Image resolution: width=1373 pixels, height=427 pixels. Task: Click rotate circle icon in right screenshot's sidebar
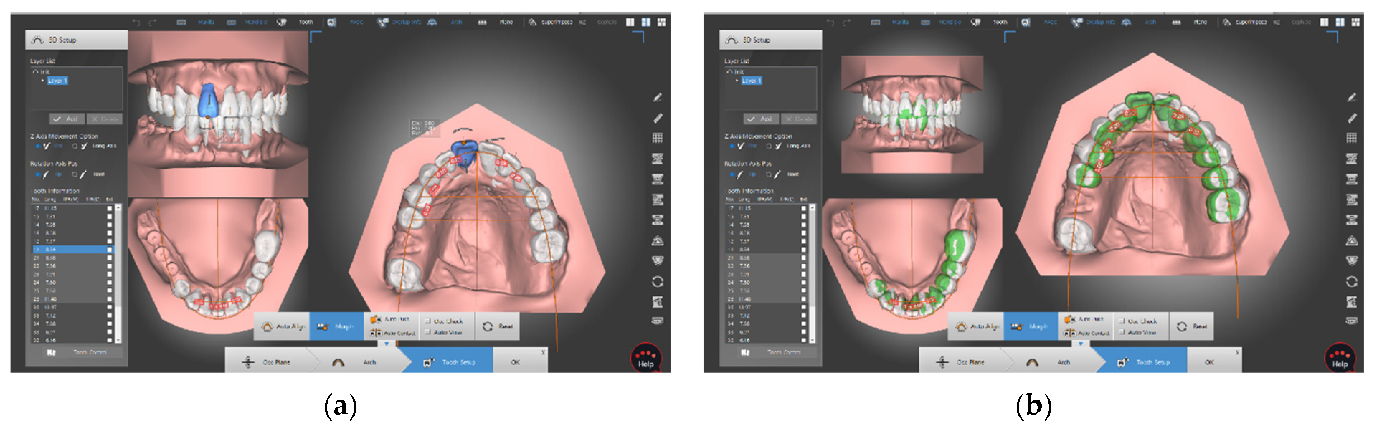point(1351,281)
